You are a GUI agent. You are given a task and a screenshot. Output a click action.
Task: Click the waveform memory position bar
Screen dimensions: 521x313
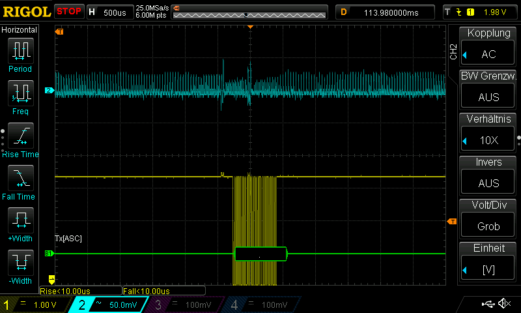250,12
